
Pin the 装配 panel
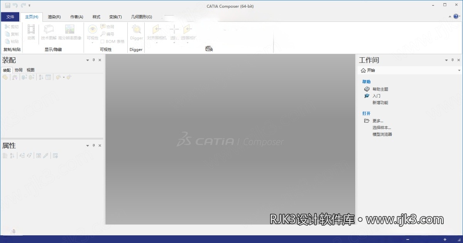click(x=94, y=60)
